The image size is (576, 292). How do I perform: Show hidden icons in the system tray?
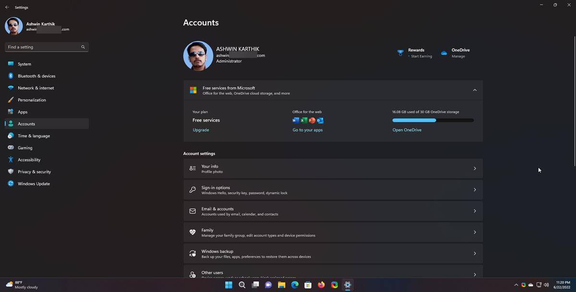(516, 285)
